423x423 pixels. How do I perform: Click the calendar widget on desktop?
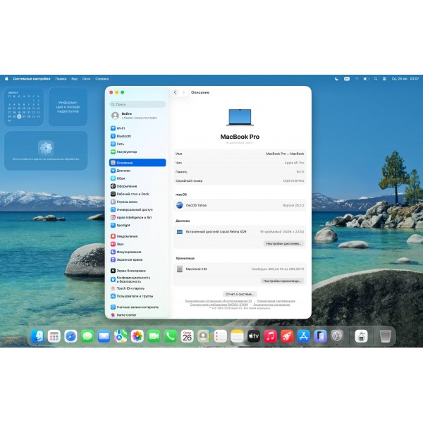pyautogui.click(x=24, y=106)
